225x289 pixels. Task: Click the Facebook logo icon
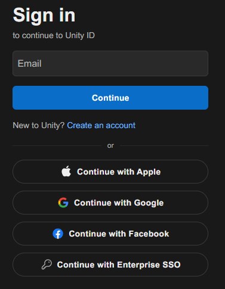tap(58, 234)
